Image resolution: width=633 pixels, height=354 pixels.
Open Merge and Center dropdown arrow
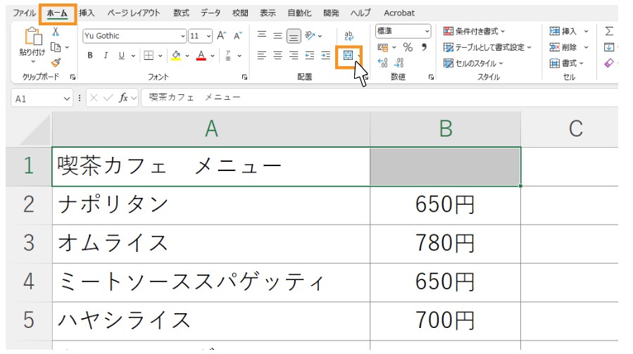pos(359,56)
